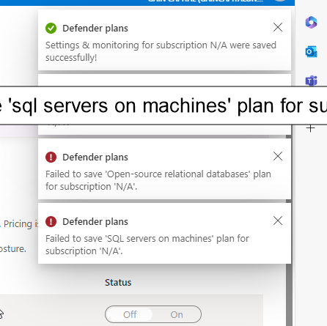Click the green success checkmark icon
327x326 pixels.
click(51, 29)
